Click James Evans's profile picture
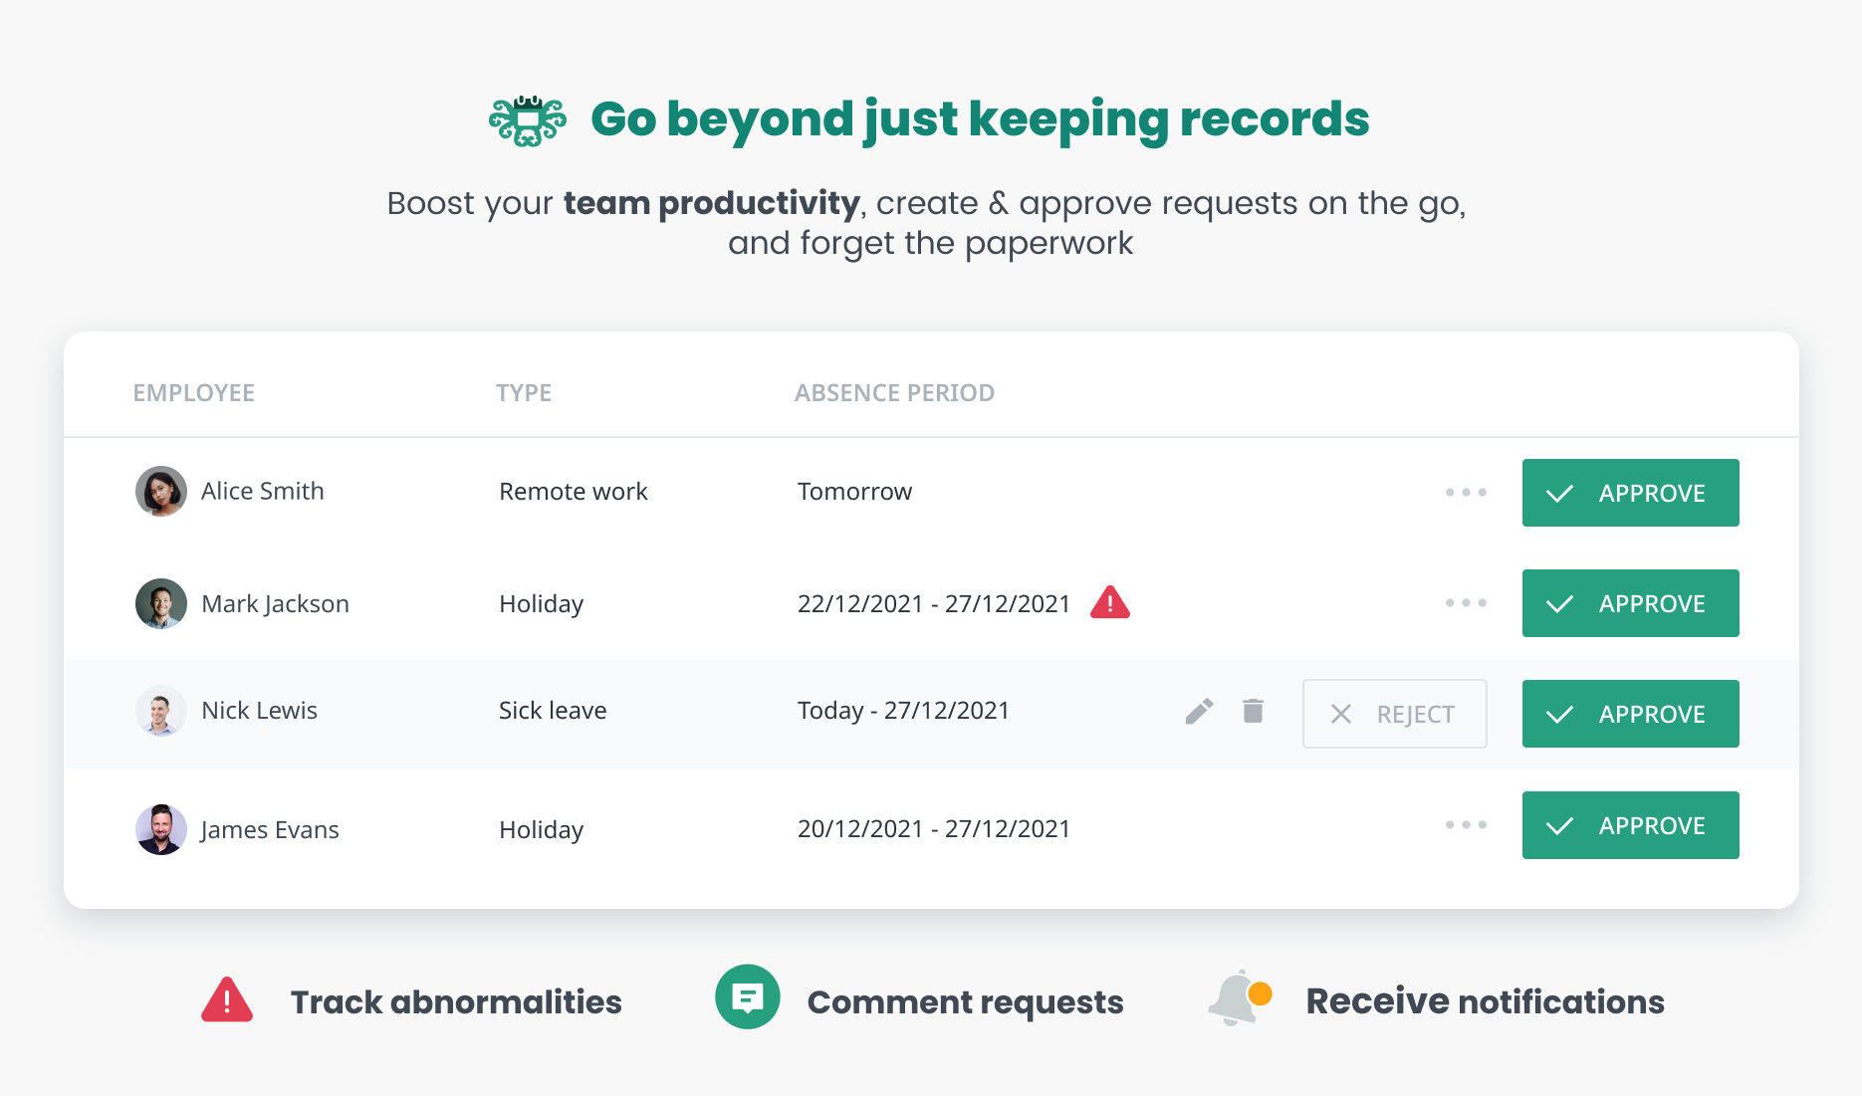This screenshot has height=1096, width=1862. [x=161, y=829]
